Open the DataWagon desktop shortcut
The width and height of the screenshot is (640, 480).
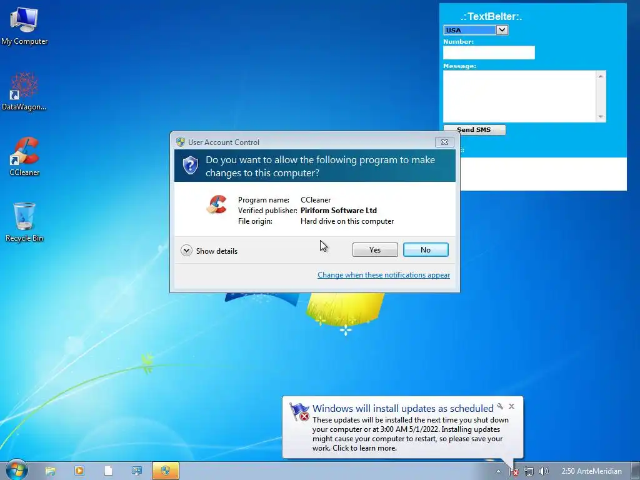coord(24,91)
